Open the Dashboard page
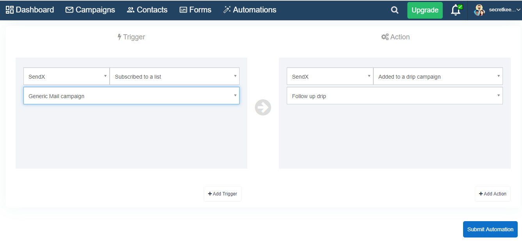The width and height of the screenshot is (522, 241). coord(30,10)
